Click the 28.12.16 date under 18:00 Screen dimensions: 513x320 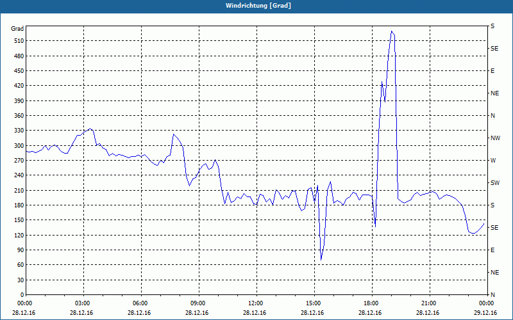[x=371, y=313]
